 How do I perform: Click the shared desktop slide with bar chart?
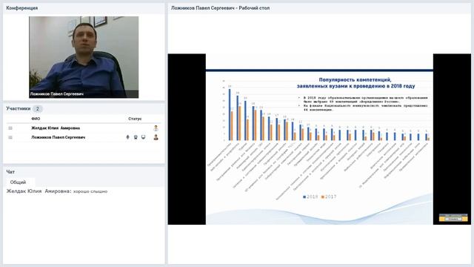tap(319, 139)
